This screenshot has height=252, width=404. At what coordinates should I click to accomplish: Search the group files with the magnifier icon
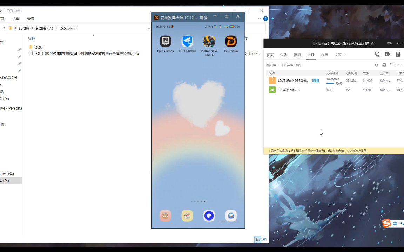pyautogui.click(x=377, y=65)
